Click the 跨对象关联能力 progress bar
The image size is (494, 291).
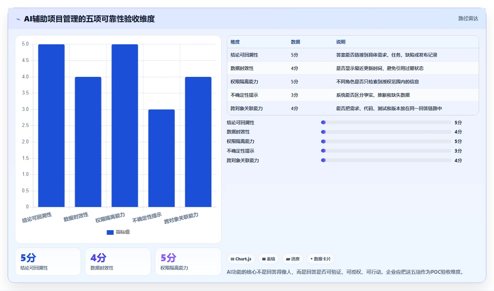386,161
